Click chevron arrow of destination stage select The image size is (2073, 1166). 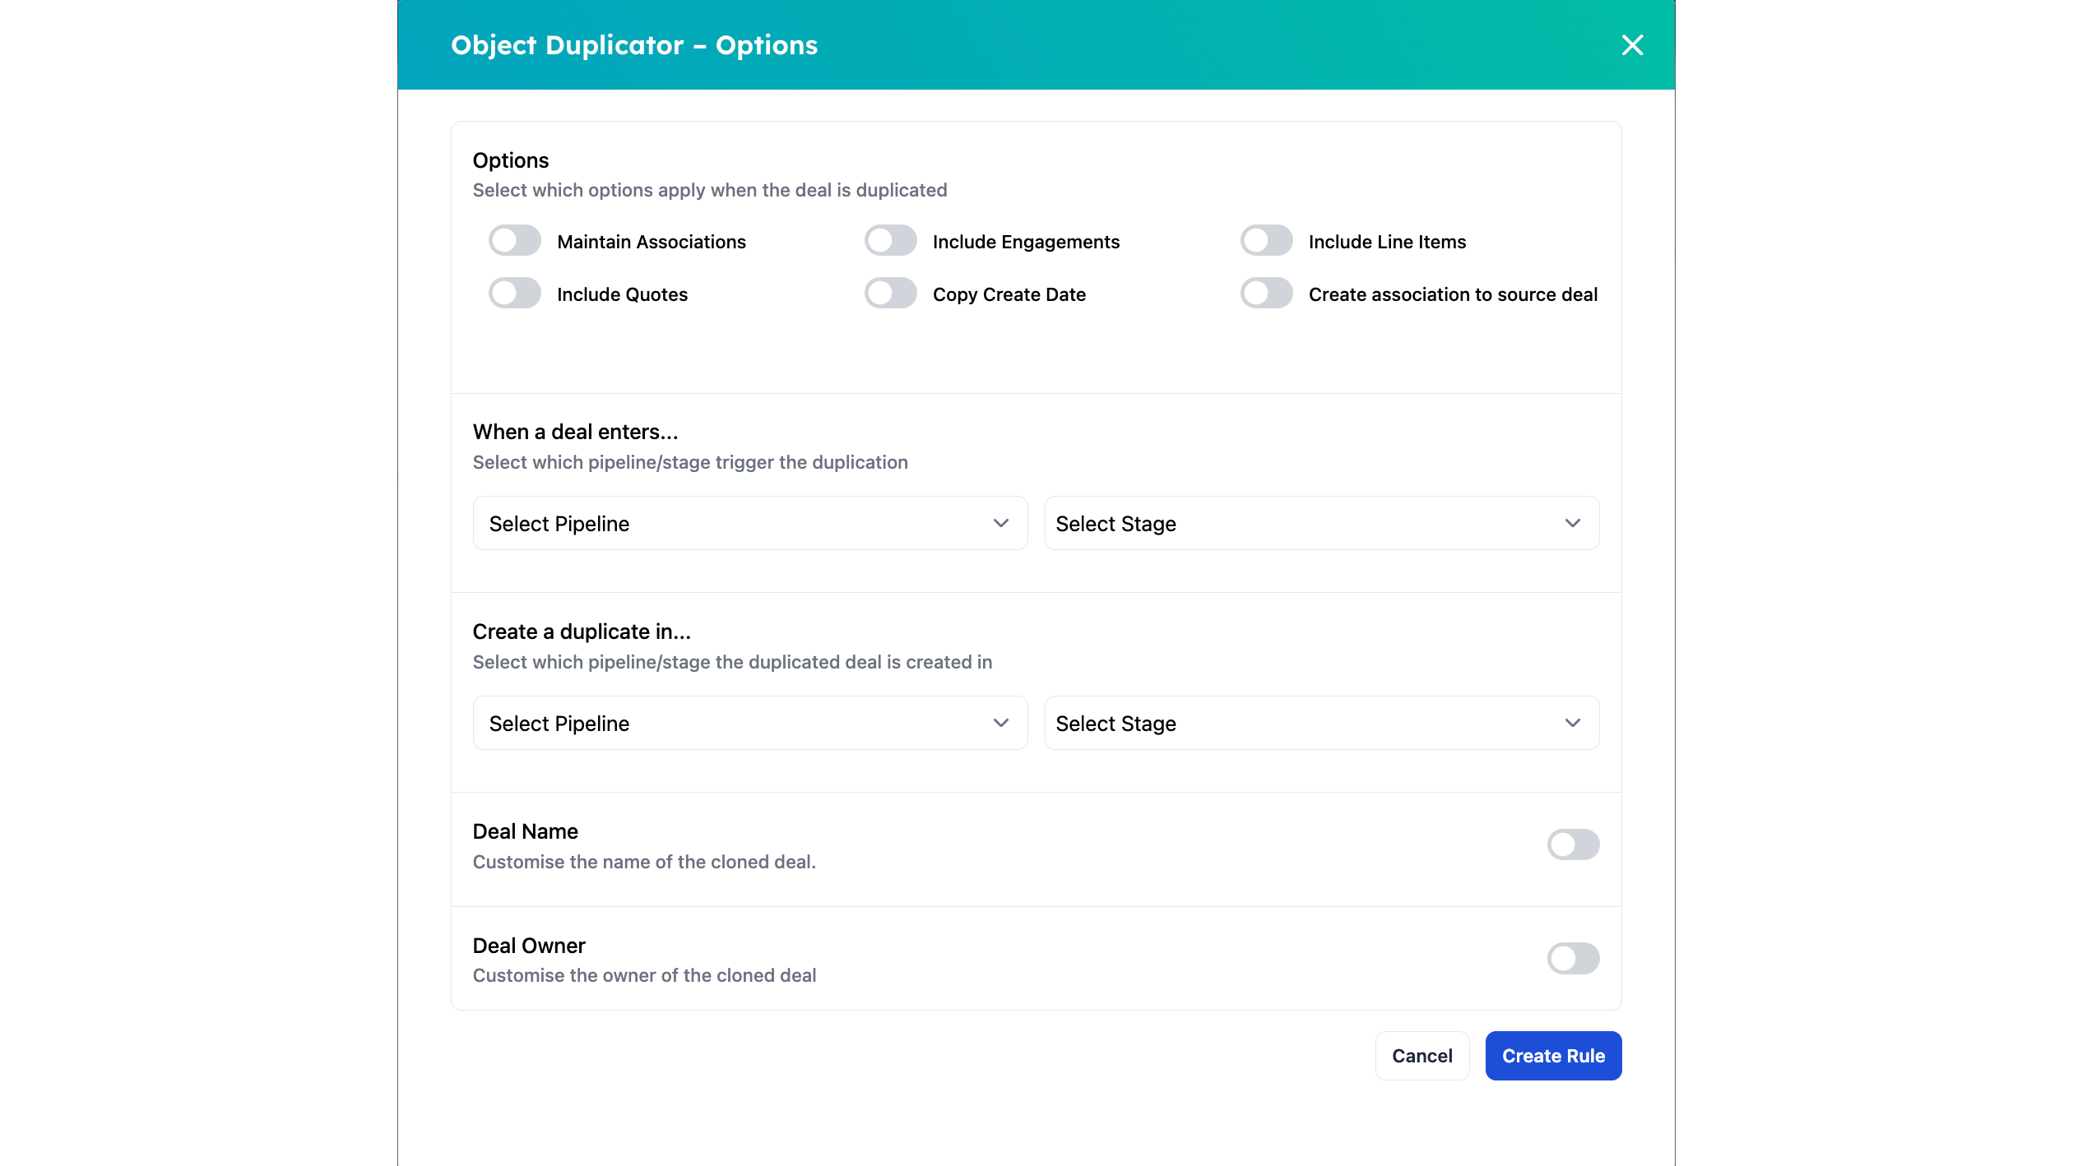coord(1572,723)
